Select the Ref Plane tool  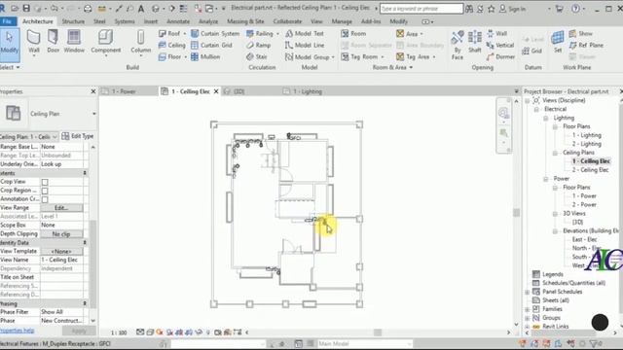(586, 46)
